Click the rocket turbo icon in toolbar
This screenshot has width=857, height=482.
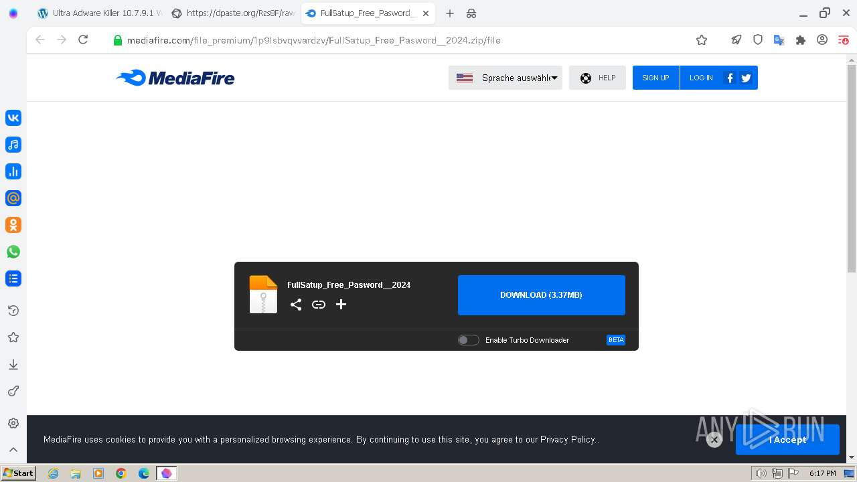coord(736,40)
